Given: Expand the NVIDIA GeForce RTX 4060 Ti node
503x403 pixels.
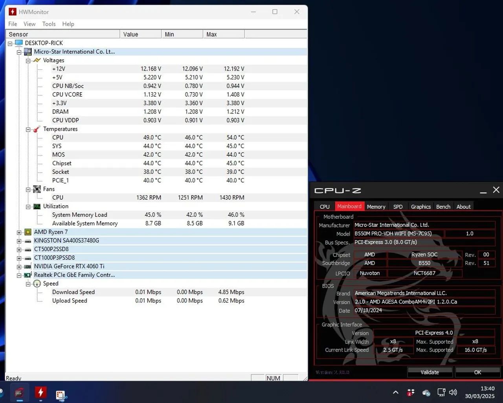Looking at the screenshot, I should tap(19, 267).
